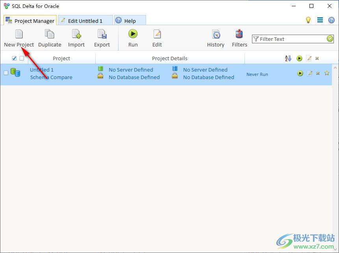Open the Help tab
Screen dimensions: 339x253
(x=130, y=20)
